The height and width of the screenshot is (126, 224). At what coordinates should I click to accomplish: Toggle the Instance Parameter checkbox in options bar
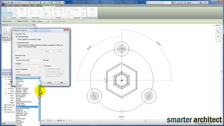[x=51, y=21]
